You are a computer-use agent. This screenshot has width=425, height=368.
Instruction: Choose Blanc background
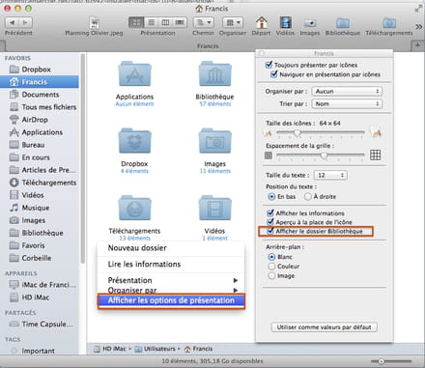pyautogui.click(x=271, y=257)
